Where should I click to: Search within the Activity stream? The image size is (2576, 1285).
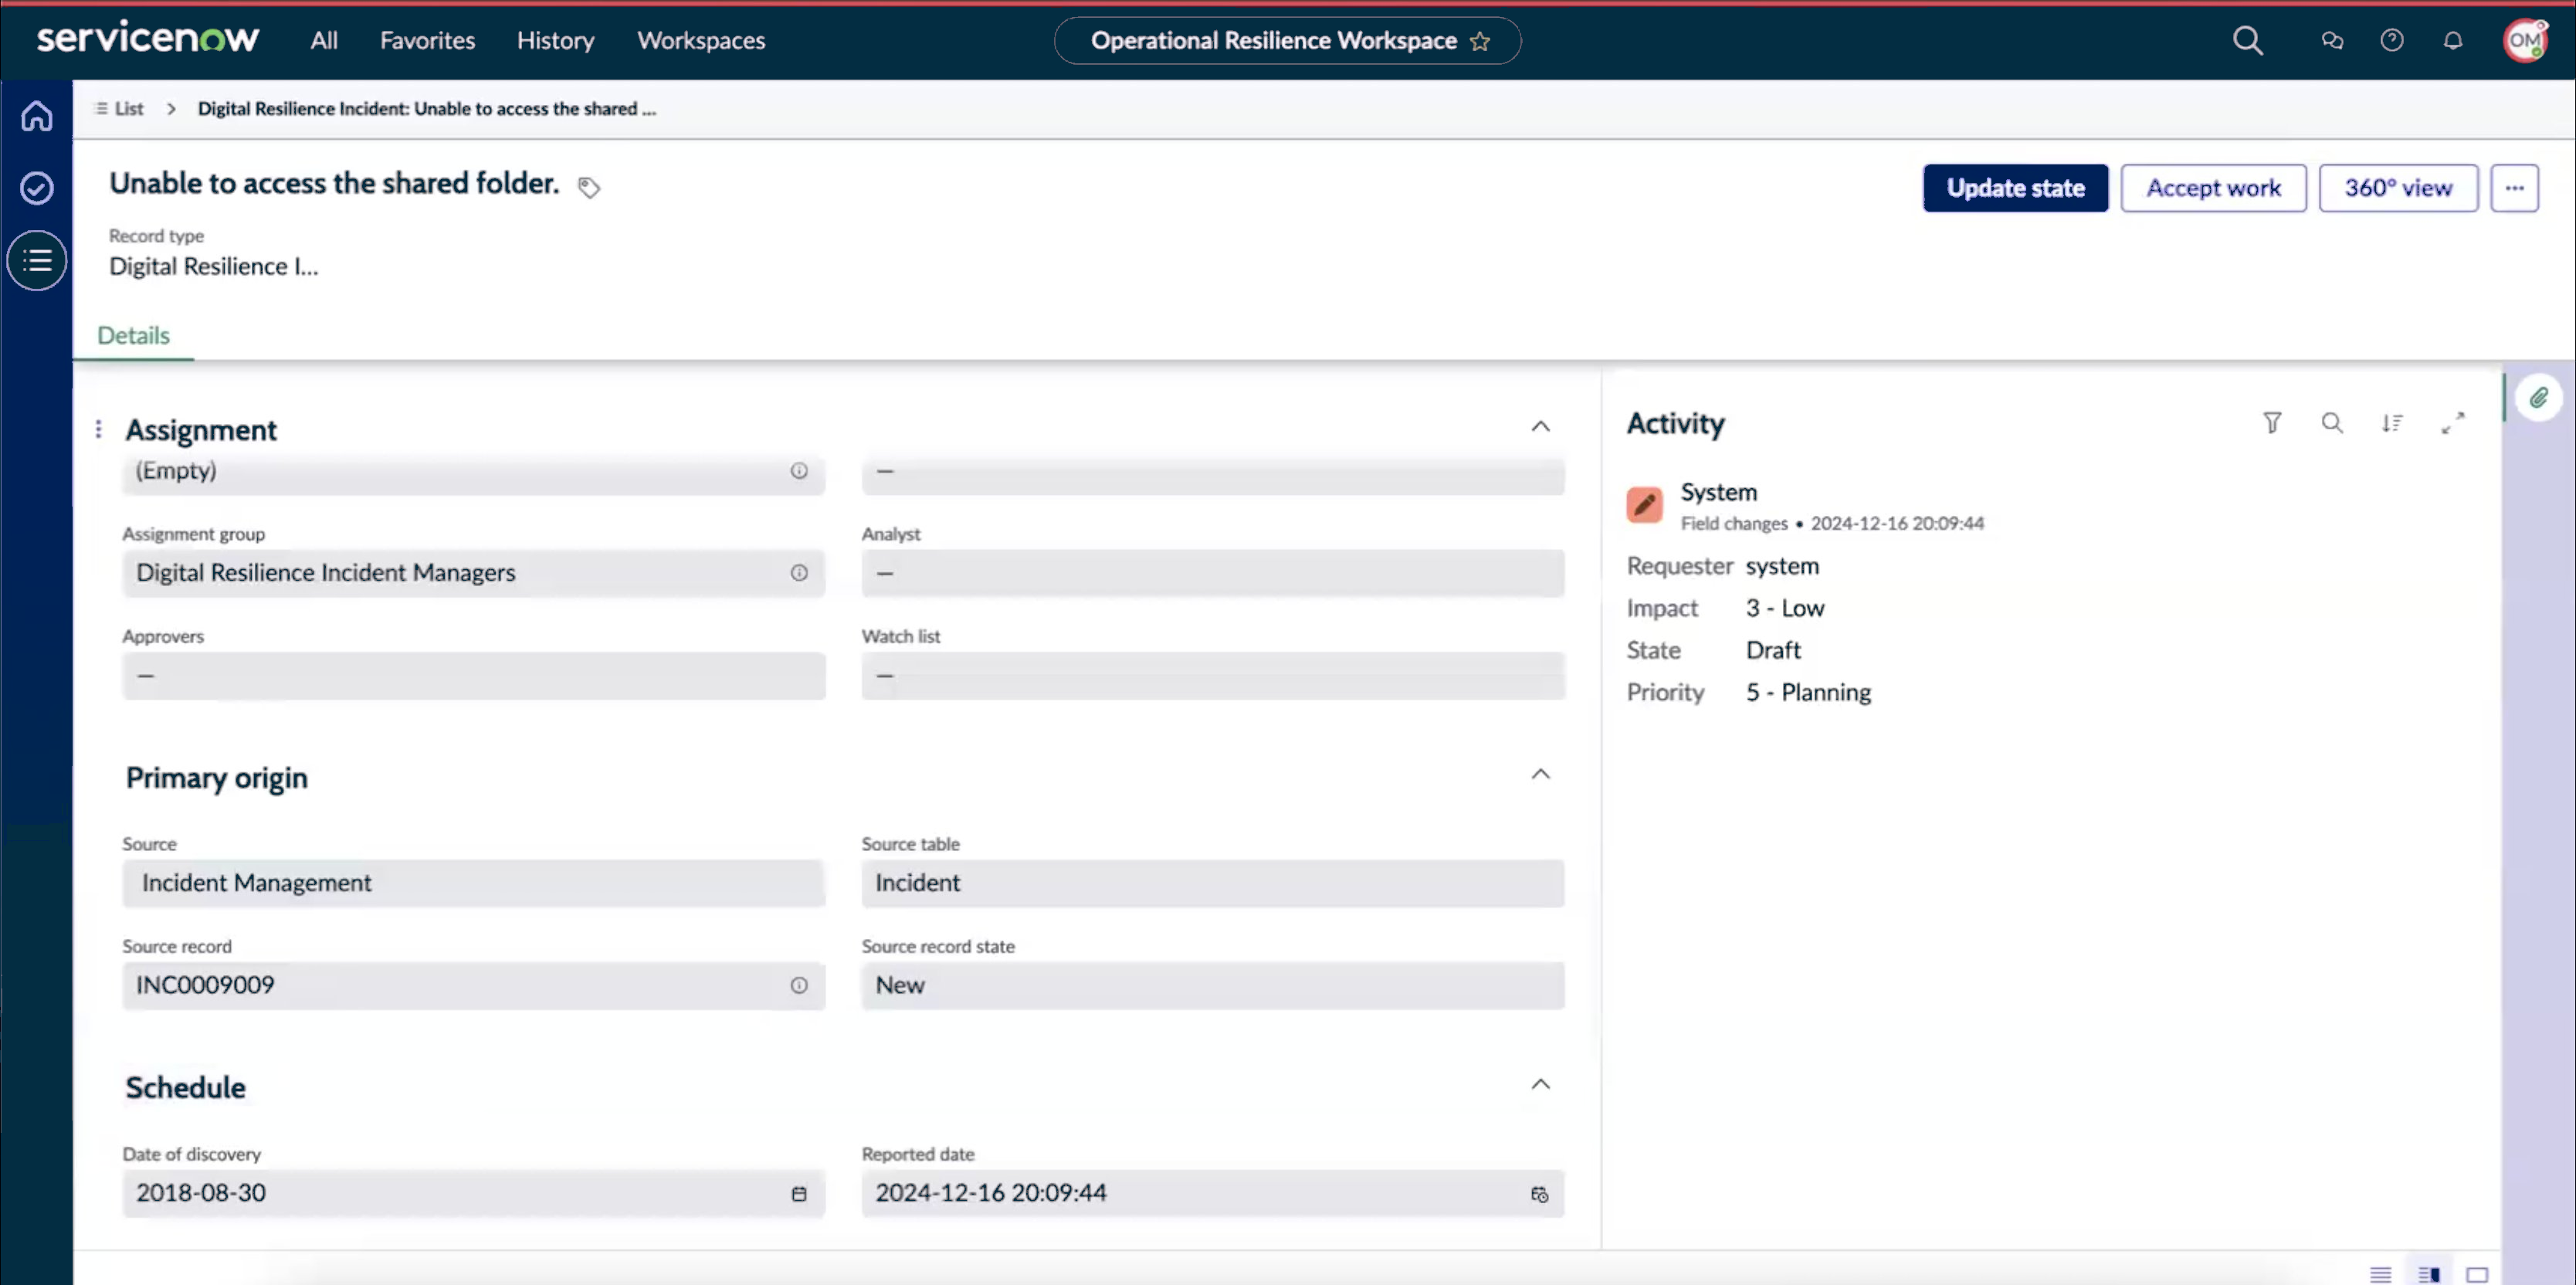click(2332, 423)
